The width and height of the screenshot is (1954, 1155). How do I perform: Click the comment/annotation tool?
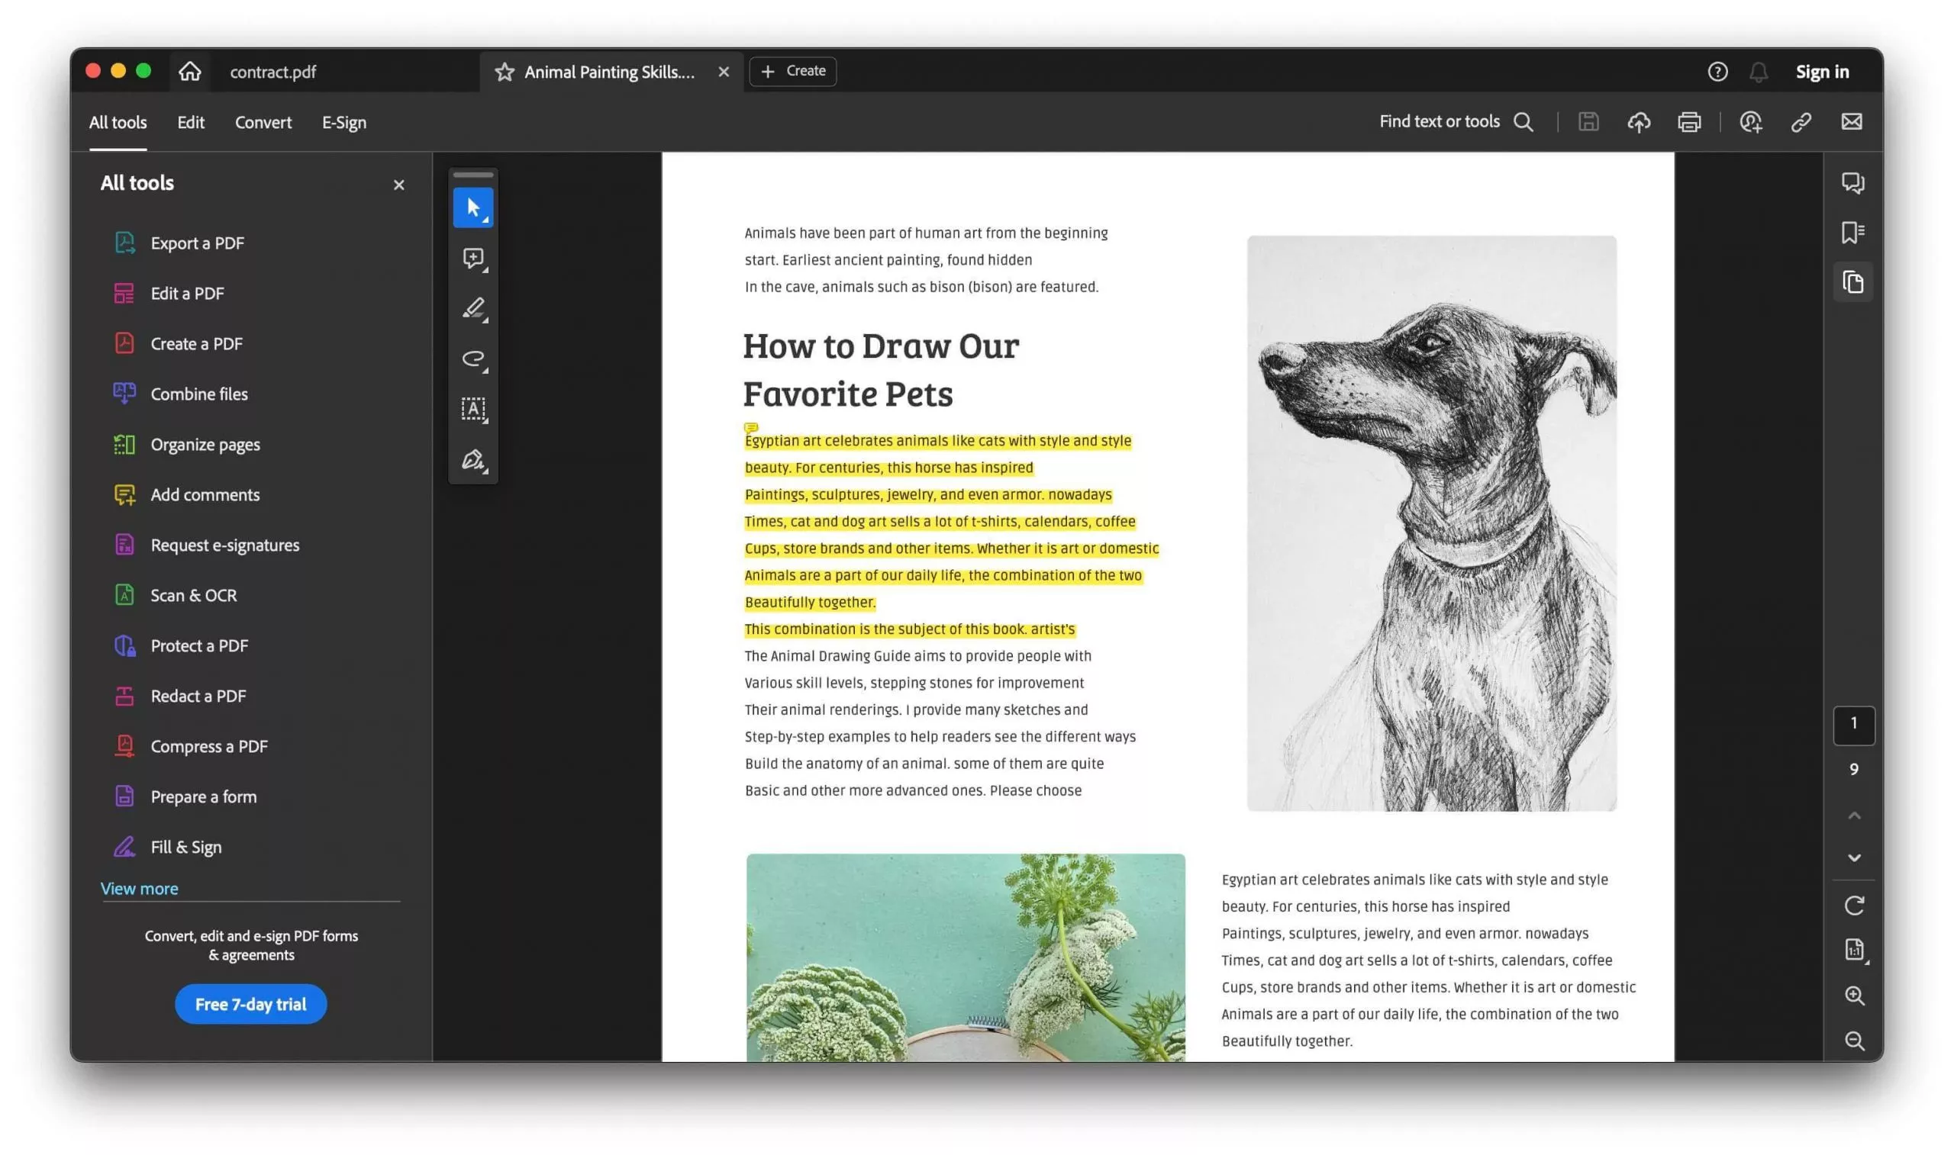click(x=473, y=259)
